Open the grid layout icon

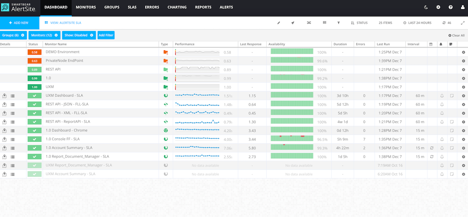pyautogui.click(x=324, y=23)
